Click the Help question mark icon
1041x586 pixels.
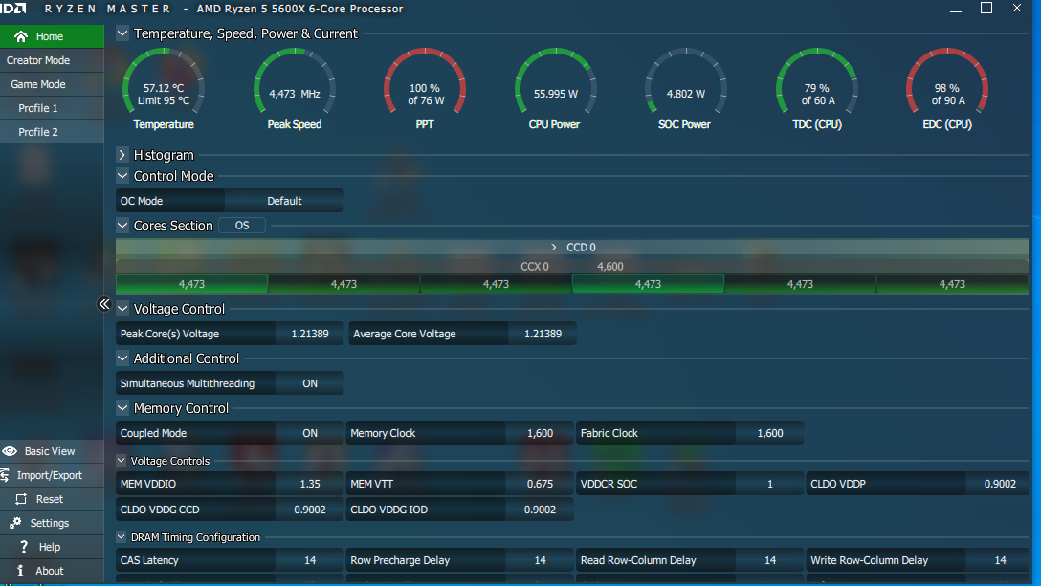pos(25,547)
